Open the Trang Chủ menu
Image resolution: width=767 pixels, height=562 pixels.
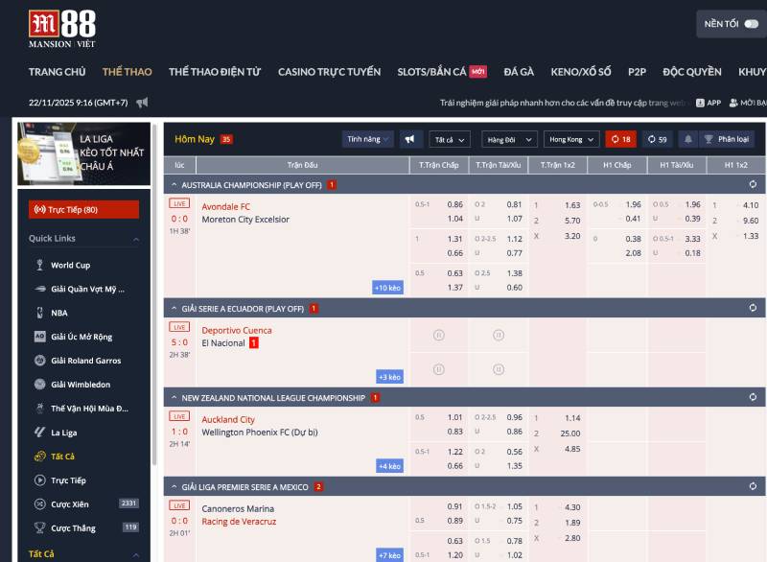coord(57,72)
